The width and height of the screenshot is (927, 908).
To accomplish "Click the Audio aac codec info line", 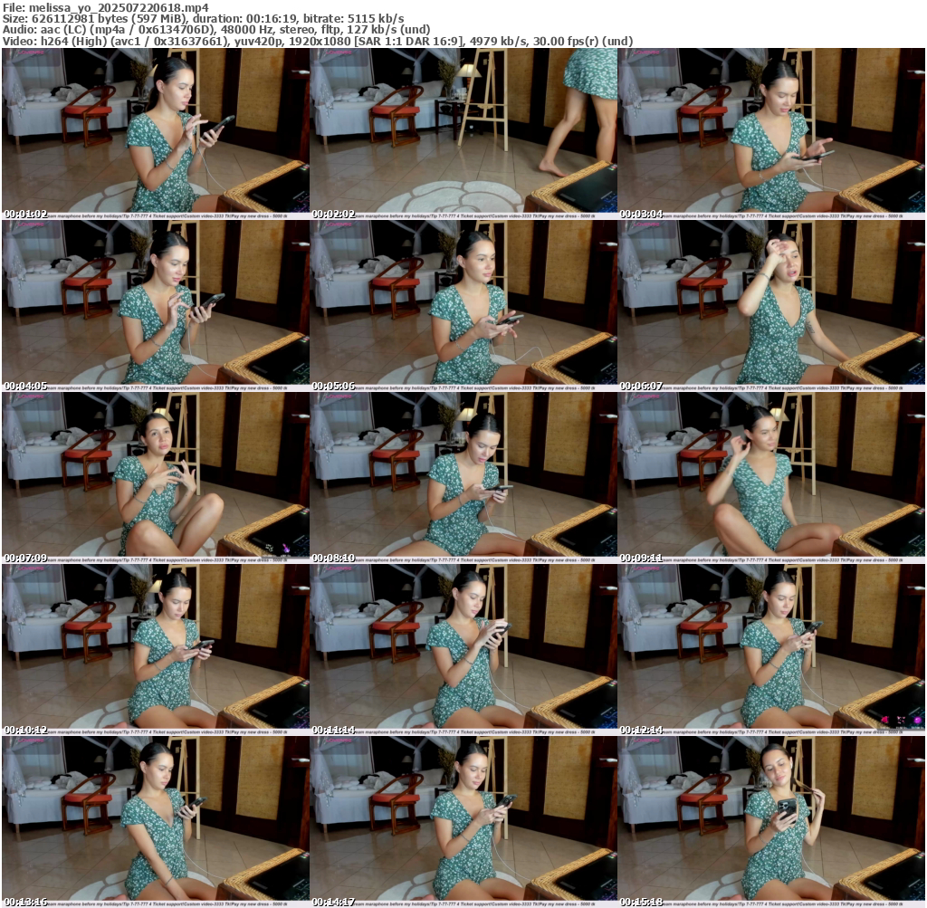I will click(215, 29).
